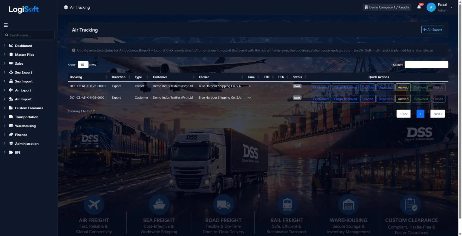Expand the Sales menu chevron
462x236 pixels.
pos(5,64)
